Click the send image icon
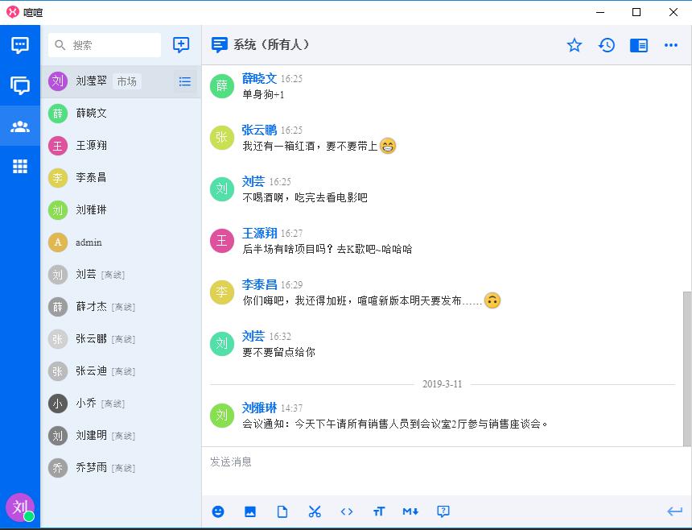Viewport: 692px width, 530px height. coord(250,511)
